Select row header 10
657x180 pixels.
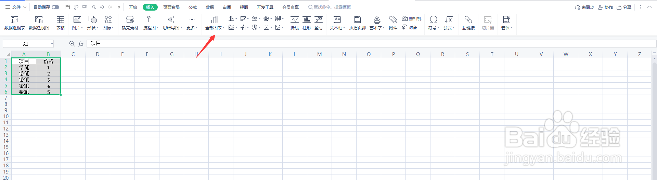[6, 116]
